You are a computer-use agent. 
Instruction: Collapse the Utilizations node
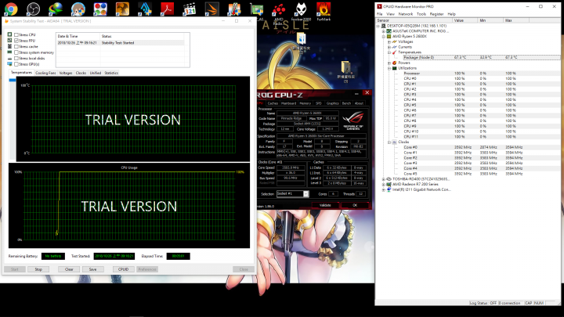coord(389,68)
